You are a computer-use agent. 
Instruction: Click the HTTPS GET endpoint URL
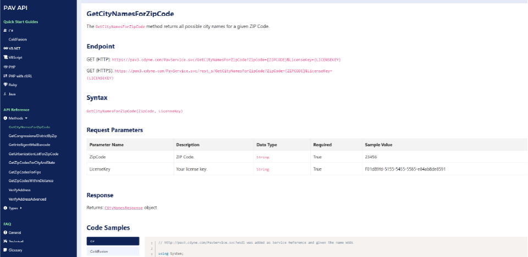[210, 75]
